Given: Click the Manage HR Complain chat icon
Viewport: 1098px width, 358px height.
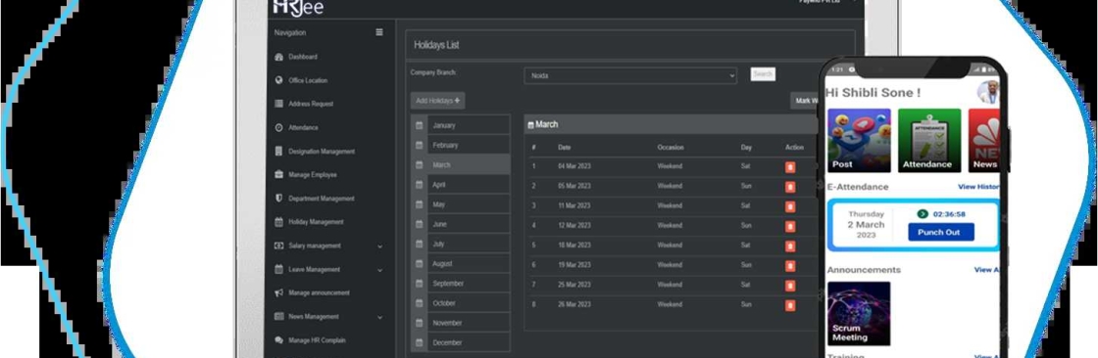Looking at the screenshot, I should pos(278,340).
